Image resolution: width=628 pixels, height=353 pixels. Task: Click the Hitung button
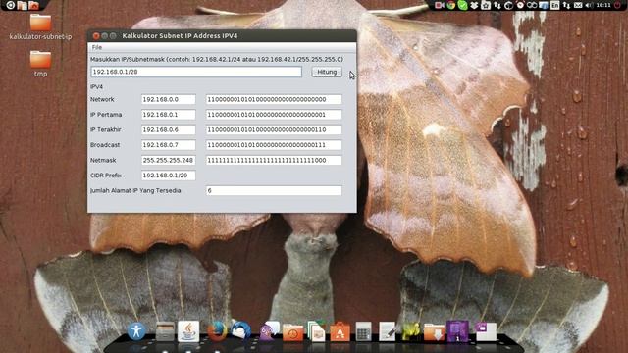pyautogui.click(x=327, y=72)
